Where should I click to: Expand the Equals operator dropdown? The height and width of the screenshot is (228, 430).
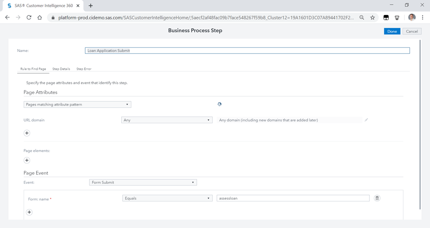[167, 198]
